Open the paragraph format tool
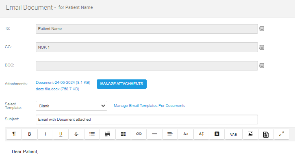The height and width of the screenshot is (160, 295). click(14, 134)
